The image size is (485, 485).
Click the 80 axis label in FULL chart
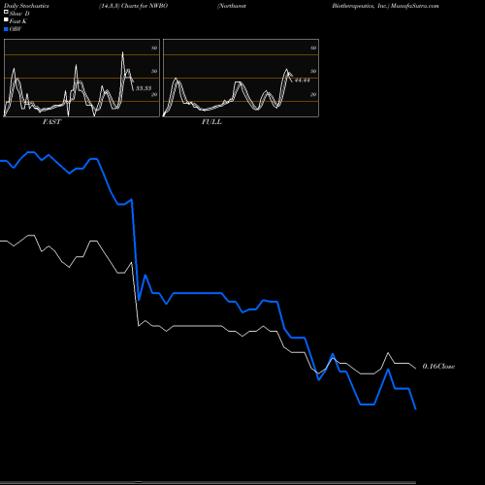[313, 48]
